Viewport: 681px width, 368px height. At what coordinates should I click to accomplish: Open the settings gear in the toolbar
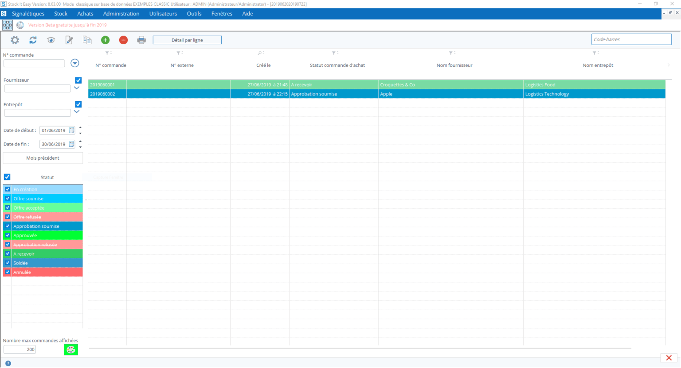tap(15, 40)
